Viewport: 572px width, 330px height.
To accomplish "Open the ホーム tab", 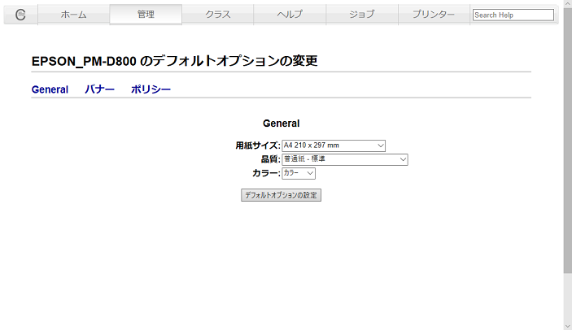I will (x=74, y=15).
